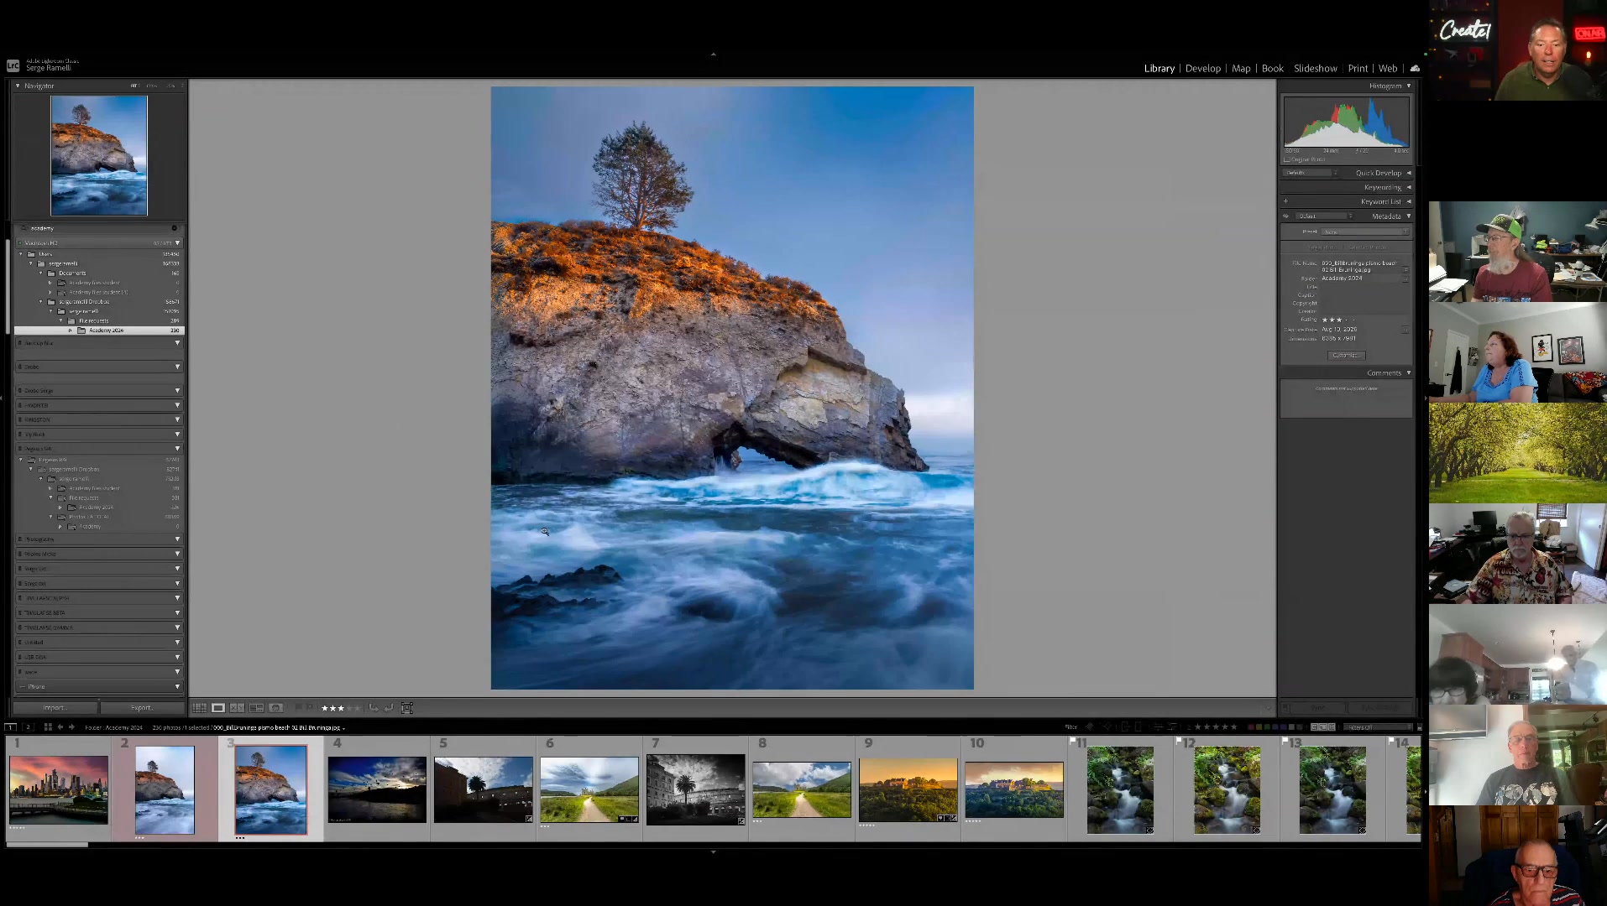Select main window display 1 button

11,727
